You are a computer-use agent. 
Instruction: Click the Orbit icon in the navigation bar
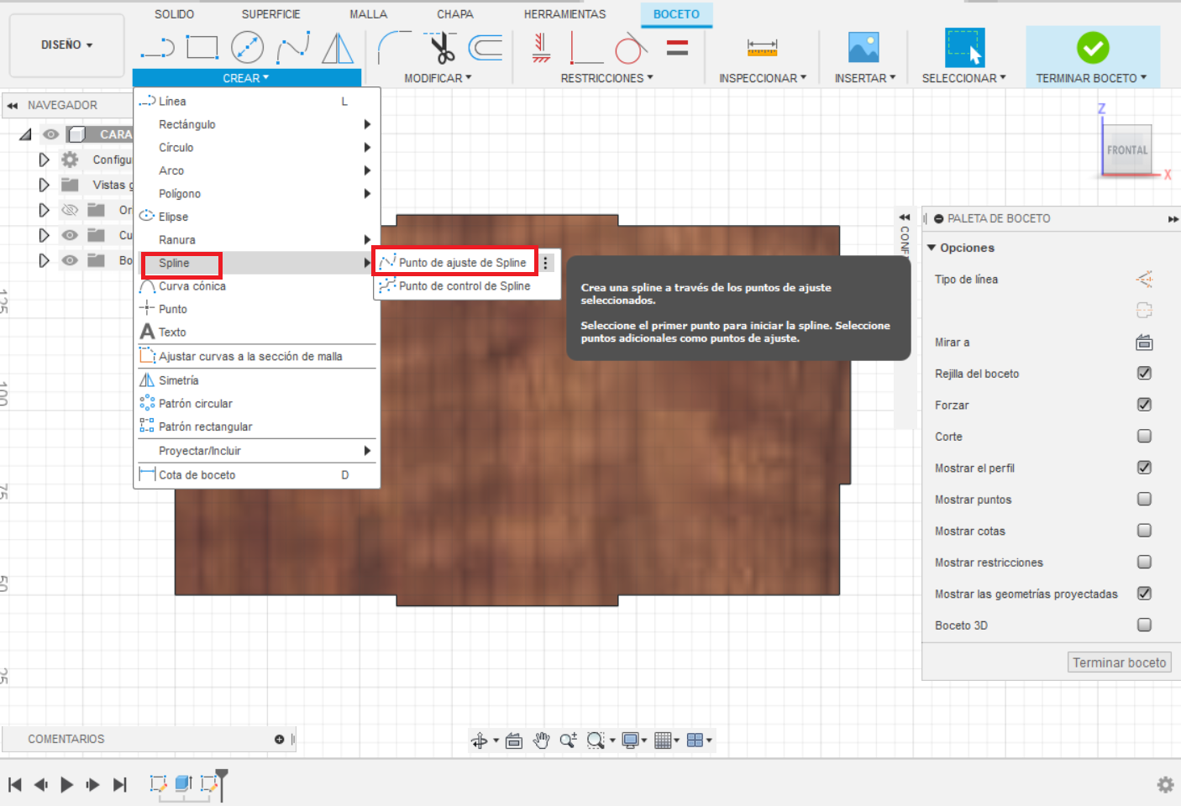pos(480,741)
